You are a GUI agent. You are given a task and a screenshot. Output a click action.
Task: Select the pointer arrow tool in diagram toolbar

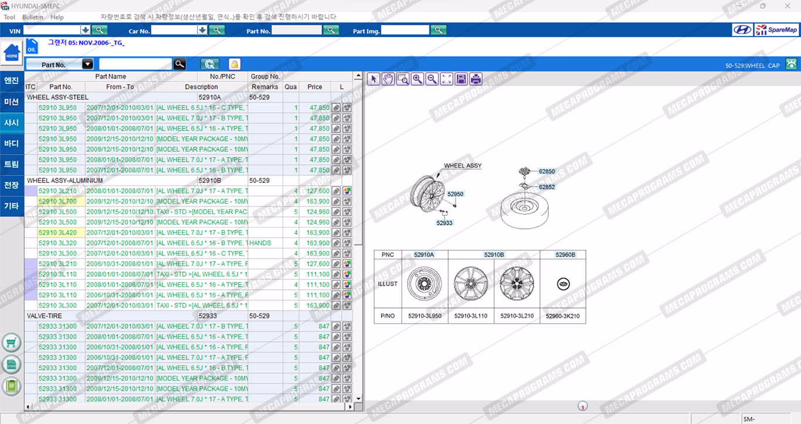click(374, 79)
